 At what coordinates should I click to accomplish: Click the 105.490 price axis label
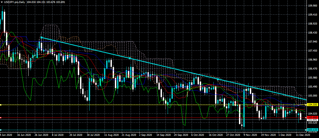[312, 87]
